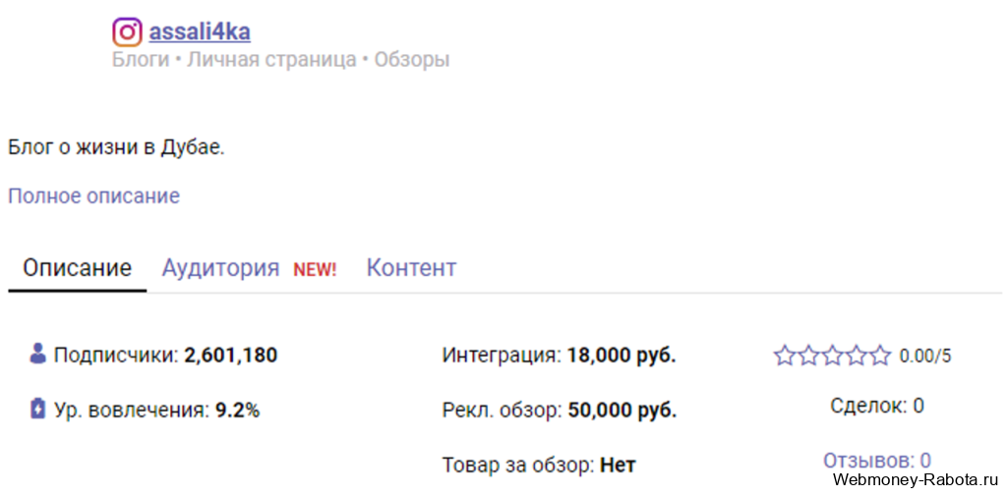Click the red NEW! badge

coord(315,269)
